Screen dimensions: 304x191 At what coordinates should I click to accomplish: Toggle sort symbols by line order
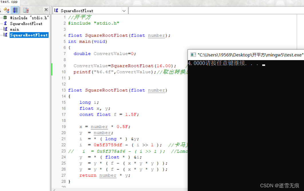click(15, 10)
